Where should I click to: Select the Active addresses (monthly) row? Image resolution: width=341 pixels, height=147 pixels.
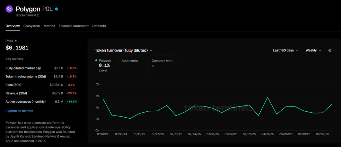point(42,102)
